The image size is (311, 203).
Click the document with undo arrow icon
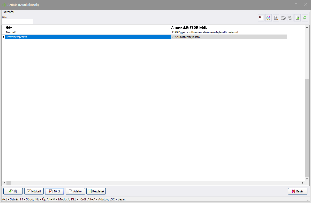tap(283, 18)
